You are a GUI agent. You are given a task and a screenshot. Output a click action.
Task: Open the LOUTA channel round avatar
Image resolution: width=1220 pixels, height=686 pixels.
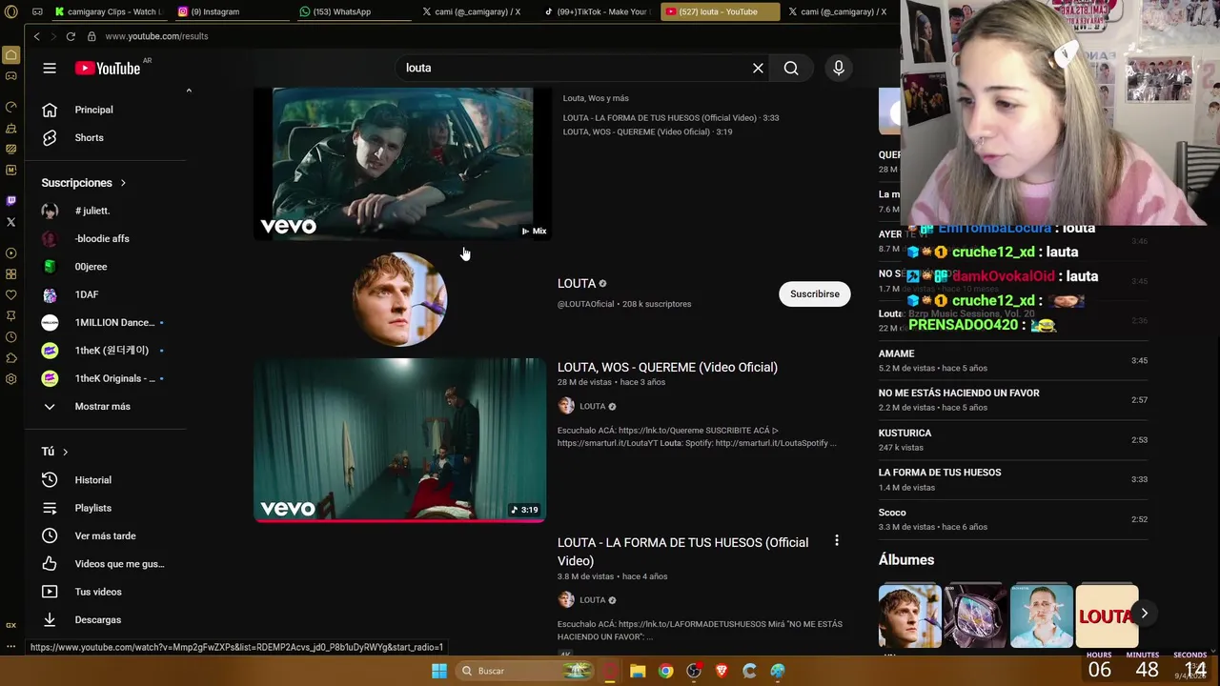[399, 298]
